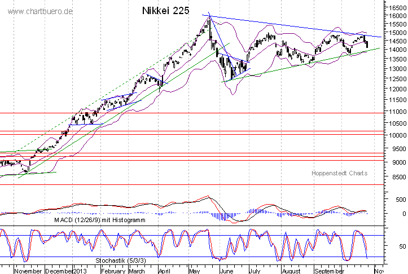Select the 13000 price axis label
The image size is (408, 274).
[x=398, y=69]
